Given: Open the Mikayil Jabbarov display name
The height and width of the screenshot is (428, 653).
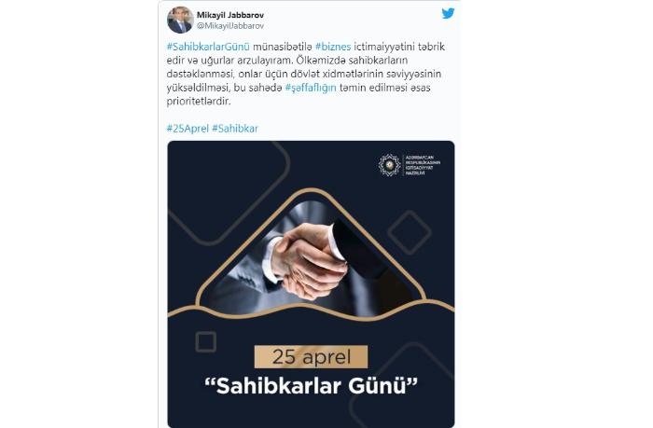Looking at the screenshot, I should [x=230, y=15].
